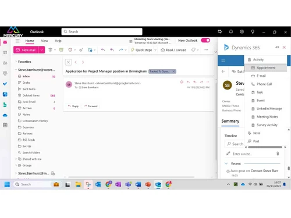
Task: Click the Read / Unread button
Action: pos(173,50)
